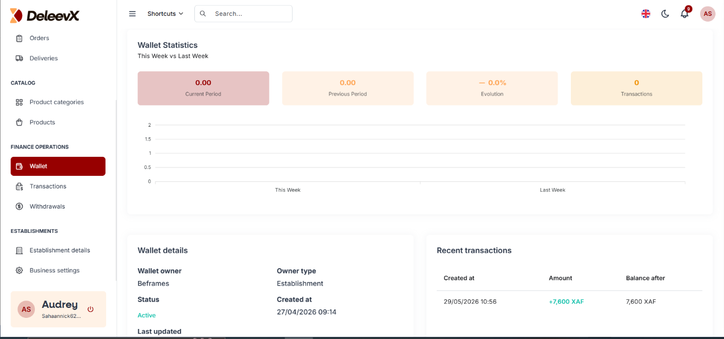This screenshot has width=724, height=339.
Task: Click the 'Beframes' wallet owner value
Action: click(153, 284)
